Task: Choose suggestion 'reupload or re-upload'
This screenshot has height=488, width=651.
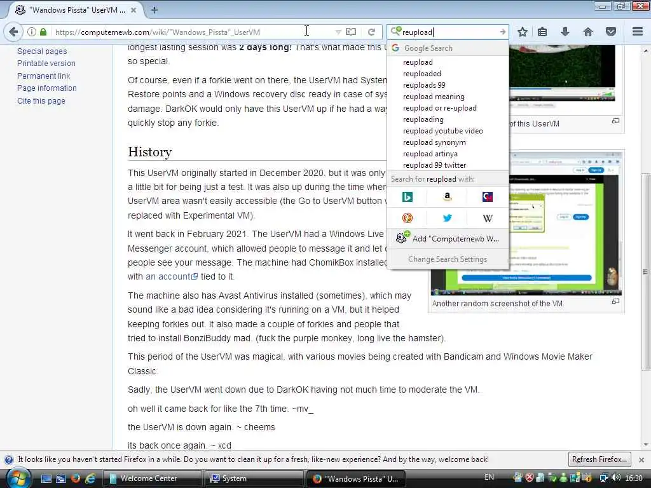Action: click(440, 108)
